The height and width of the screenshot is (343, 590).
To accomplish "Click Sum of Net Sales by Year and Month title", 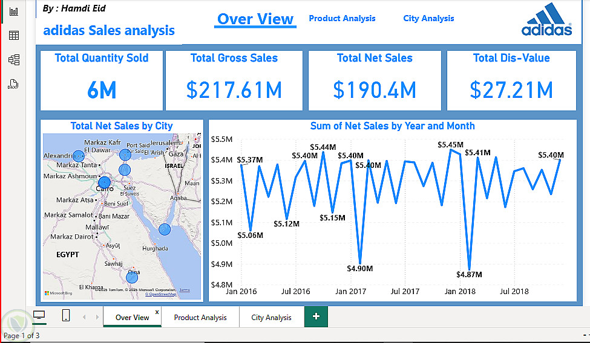I will tap(393, 126).
